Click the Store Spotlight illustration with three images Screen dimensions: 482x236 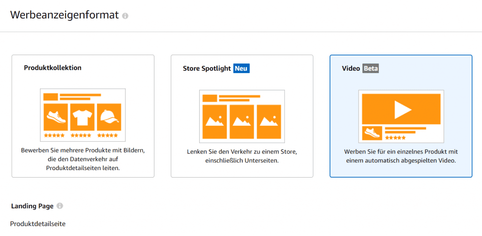(x=242, y=116)
